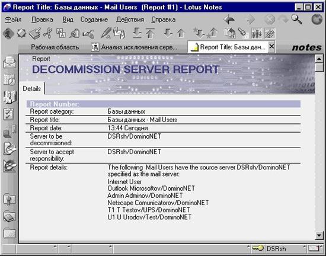Screen dimensions: 326x256
Task: Click the Go Forward navigation arrow
Action: (x=250, y=20)
